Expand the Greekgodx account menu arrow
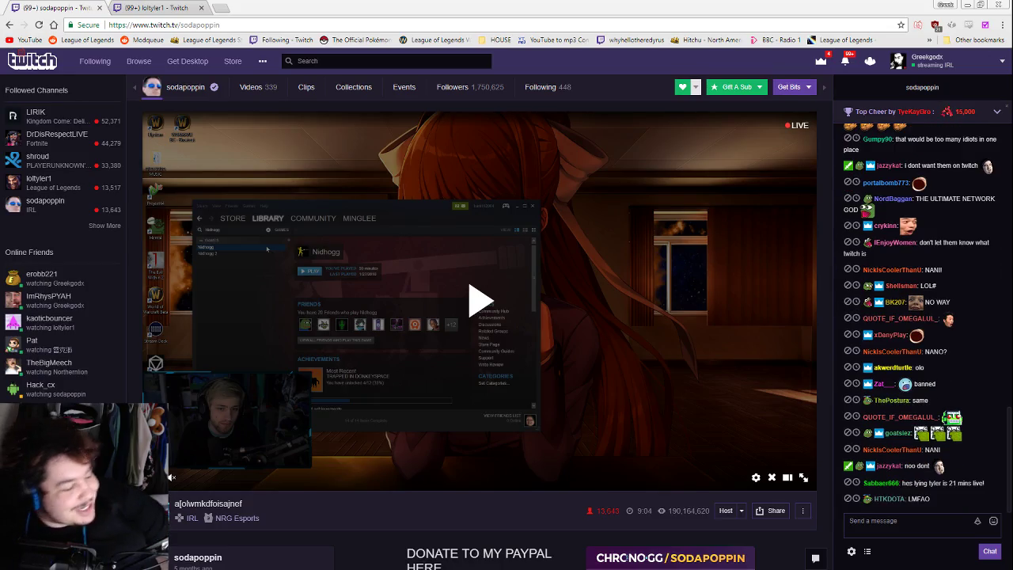1013x570 pixels. click(x=1002, y=61)
